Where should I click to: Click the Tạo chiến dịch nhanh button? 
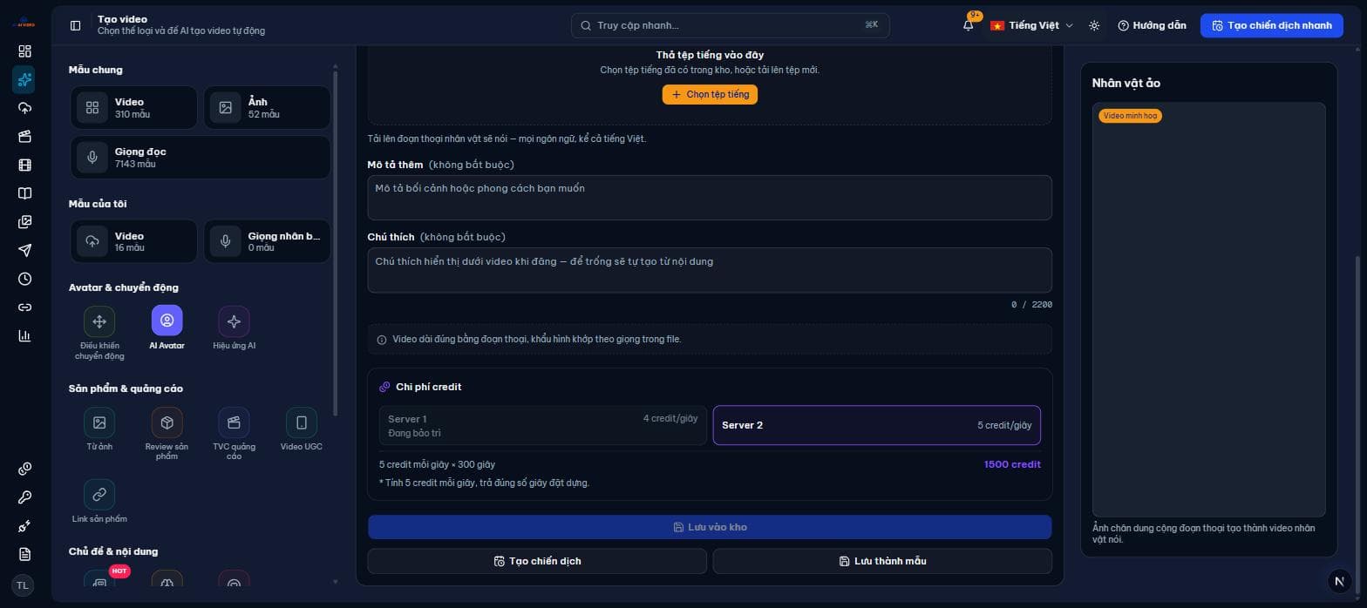point(1272,25)
